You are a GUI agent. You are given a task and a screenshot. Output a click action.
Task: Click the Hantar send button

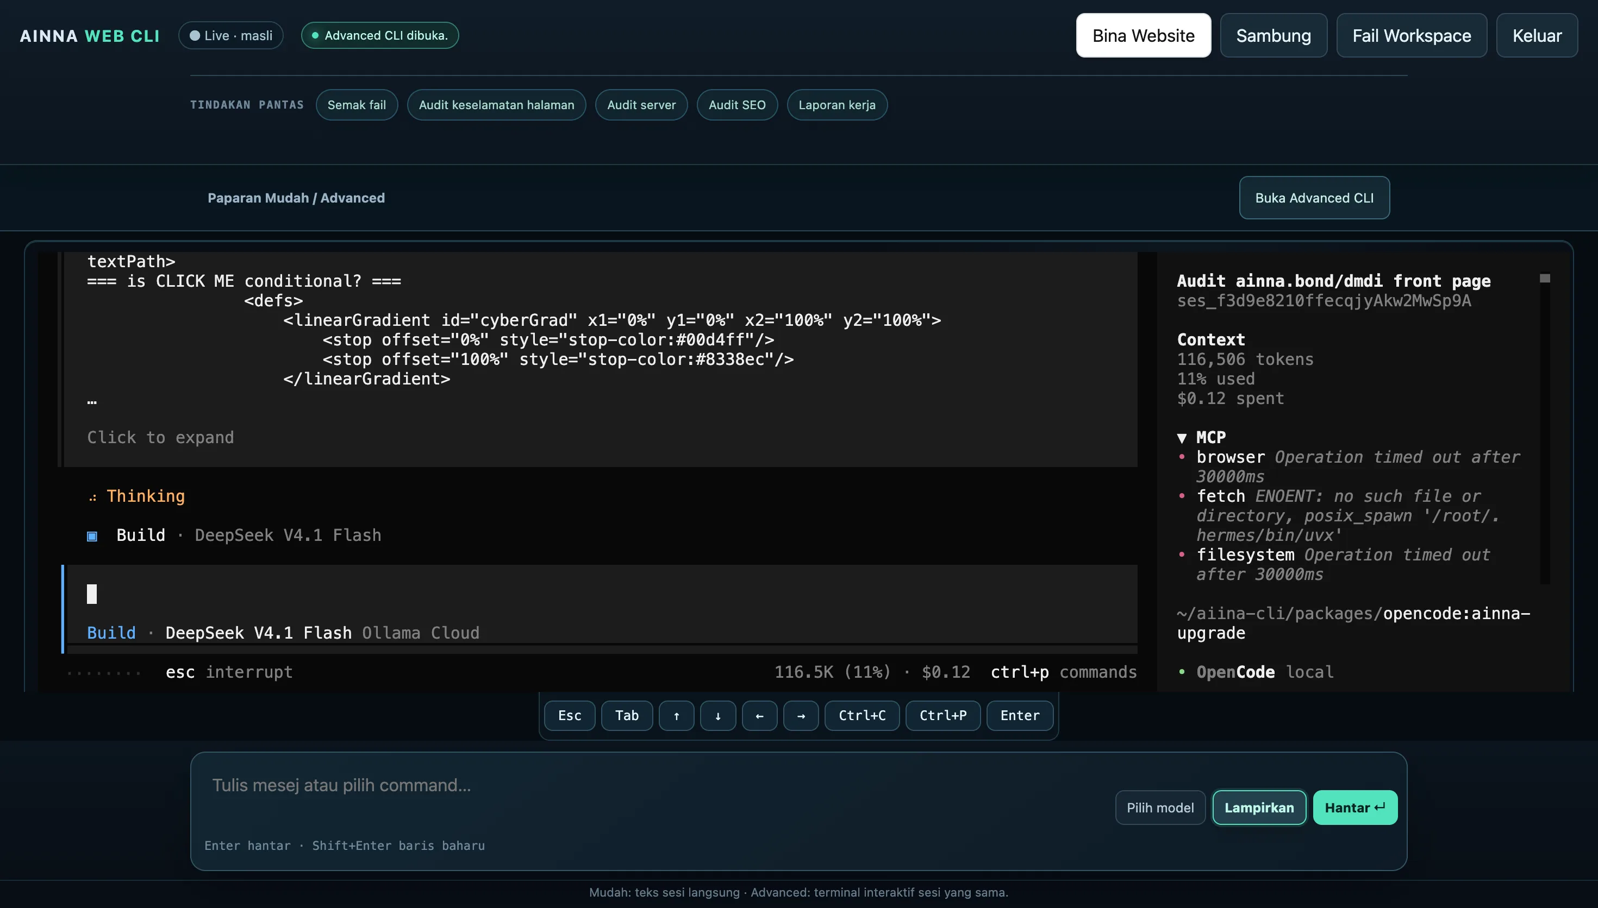pyautogui.click(x=1354, y=808)
